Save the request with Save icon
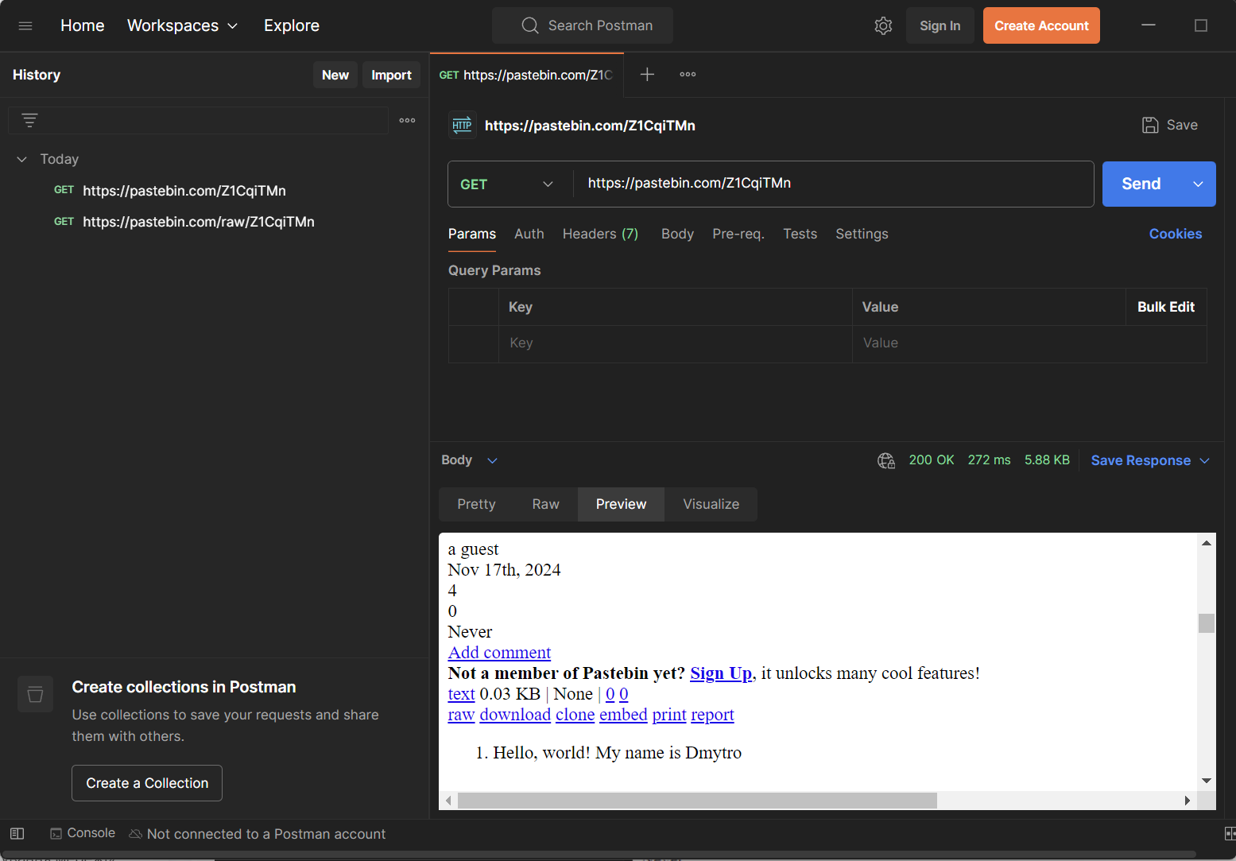This screenshot has width=1236, height=861. [1169, 125]
